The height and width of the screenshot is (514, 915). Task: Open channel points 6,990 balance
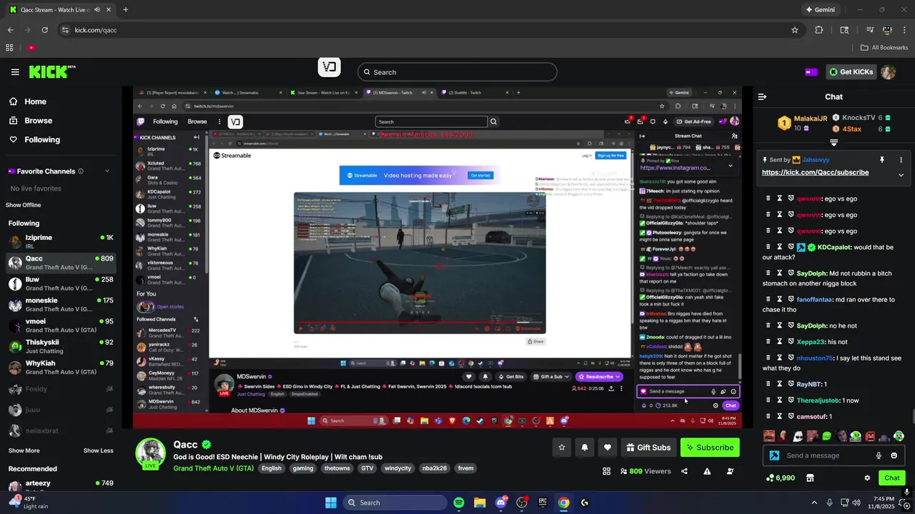pyautogui.click(x=780, y=478)
